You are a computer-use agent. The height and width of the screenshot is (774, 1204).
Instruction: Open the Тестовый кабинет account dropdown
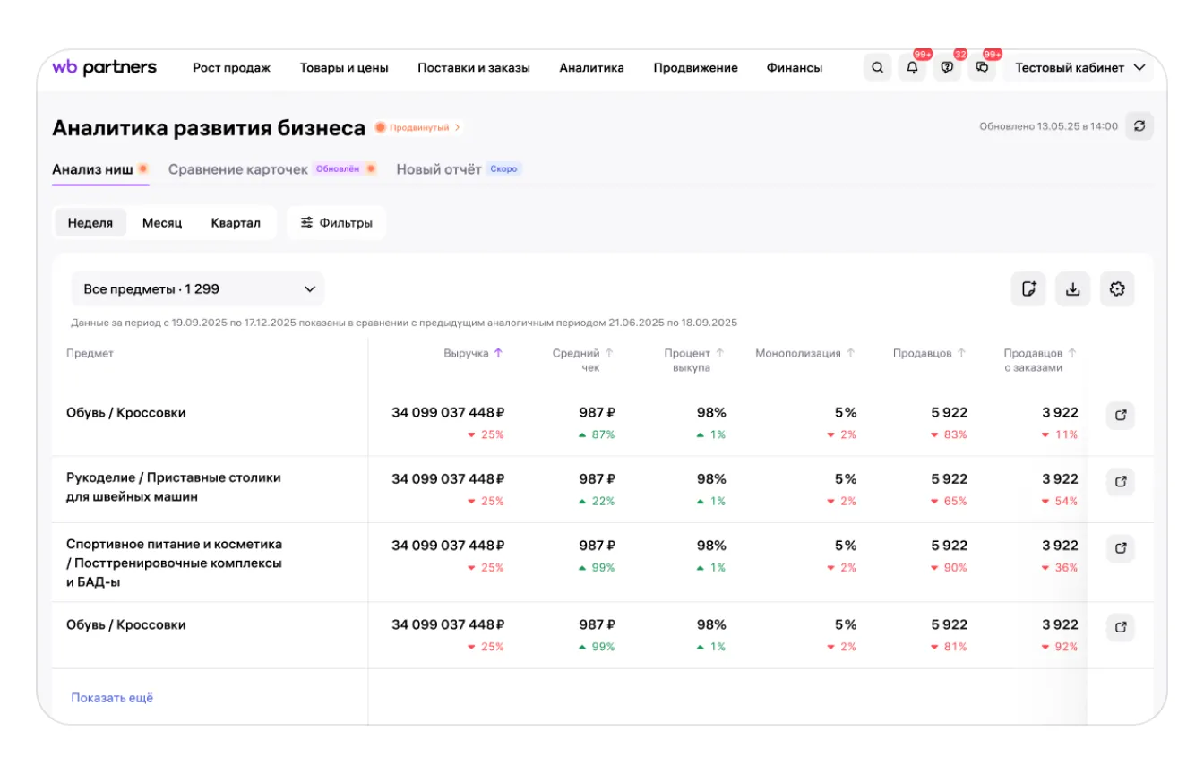click(x=1079, y=68)
